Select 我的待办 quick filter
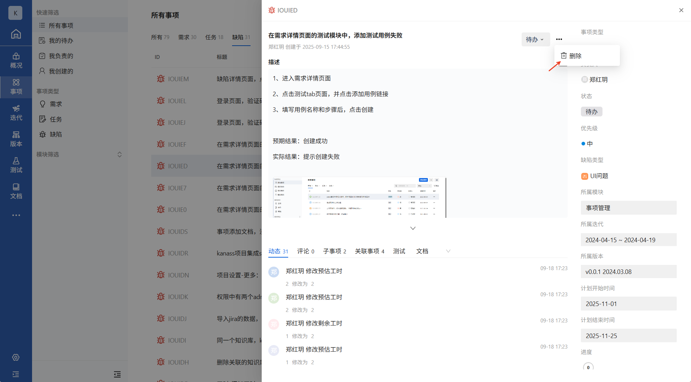 coord(61,41)
